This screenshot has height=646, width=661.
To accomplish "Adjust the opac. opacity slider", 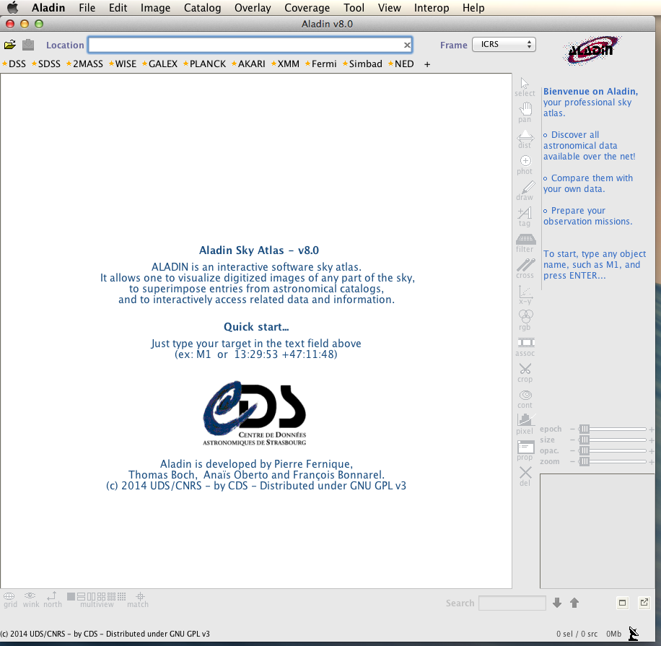I will pos(613,451).
